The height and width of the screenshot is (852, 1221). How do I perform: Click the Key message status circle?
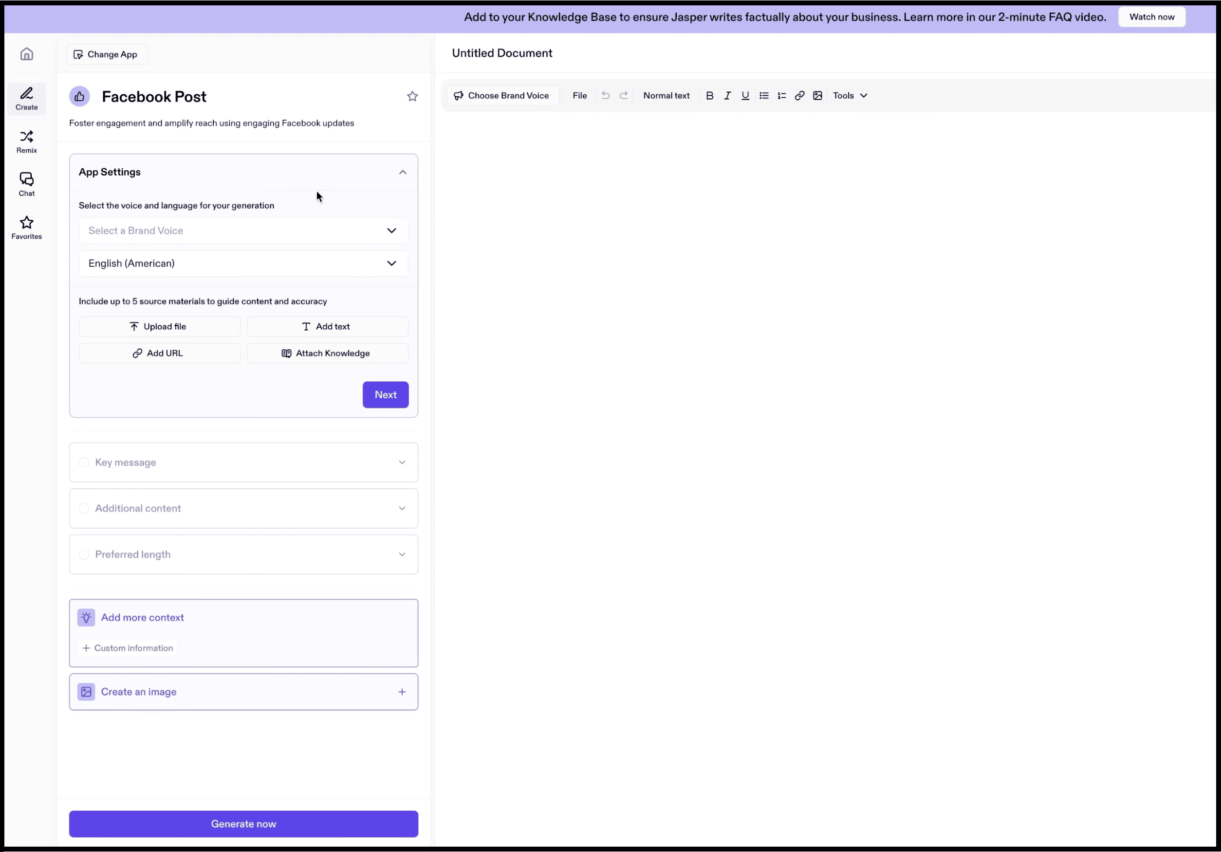pyautogui.click(x=84, y=462)
